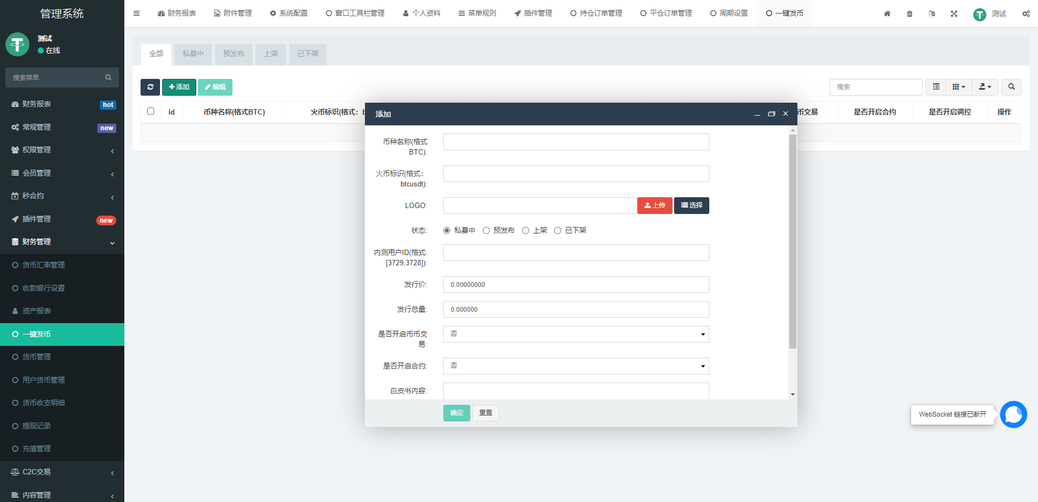The height and width of the screenshot is (502, 1038).
Task: Click the 重置 reset button
Action: click(x=485, y=413)
